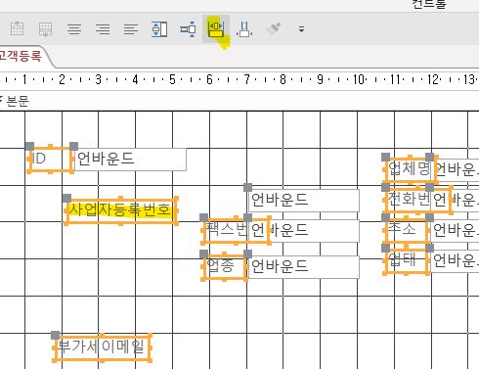
Task: Select the 주소 label
Action: pos(407,230)
